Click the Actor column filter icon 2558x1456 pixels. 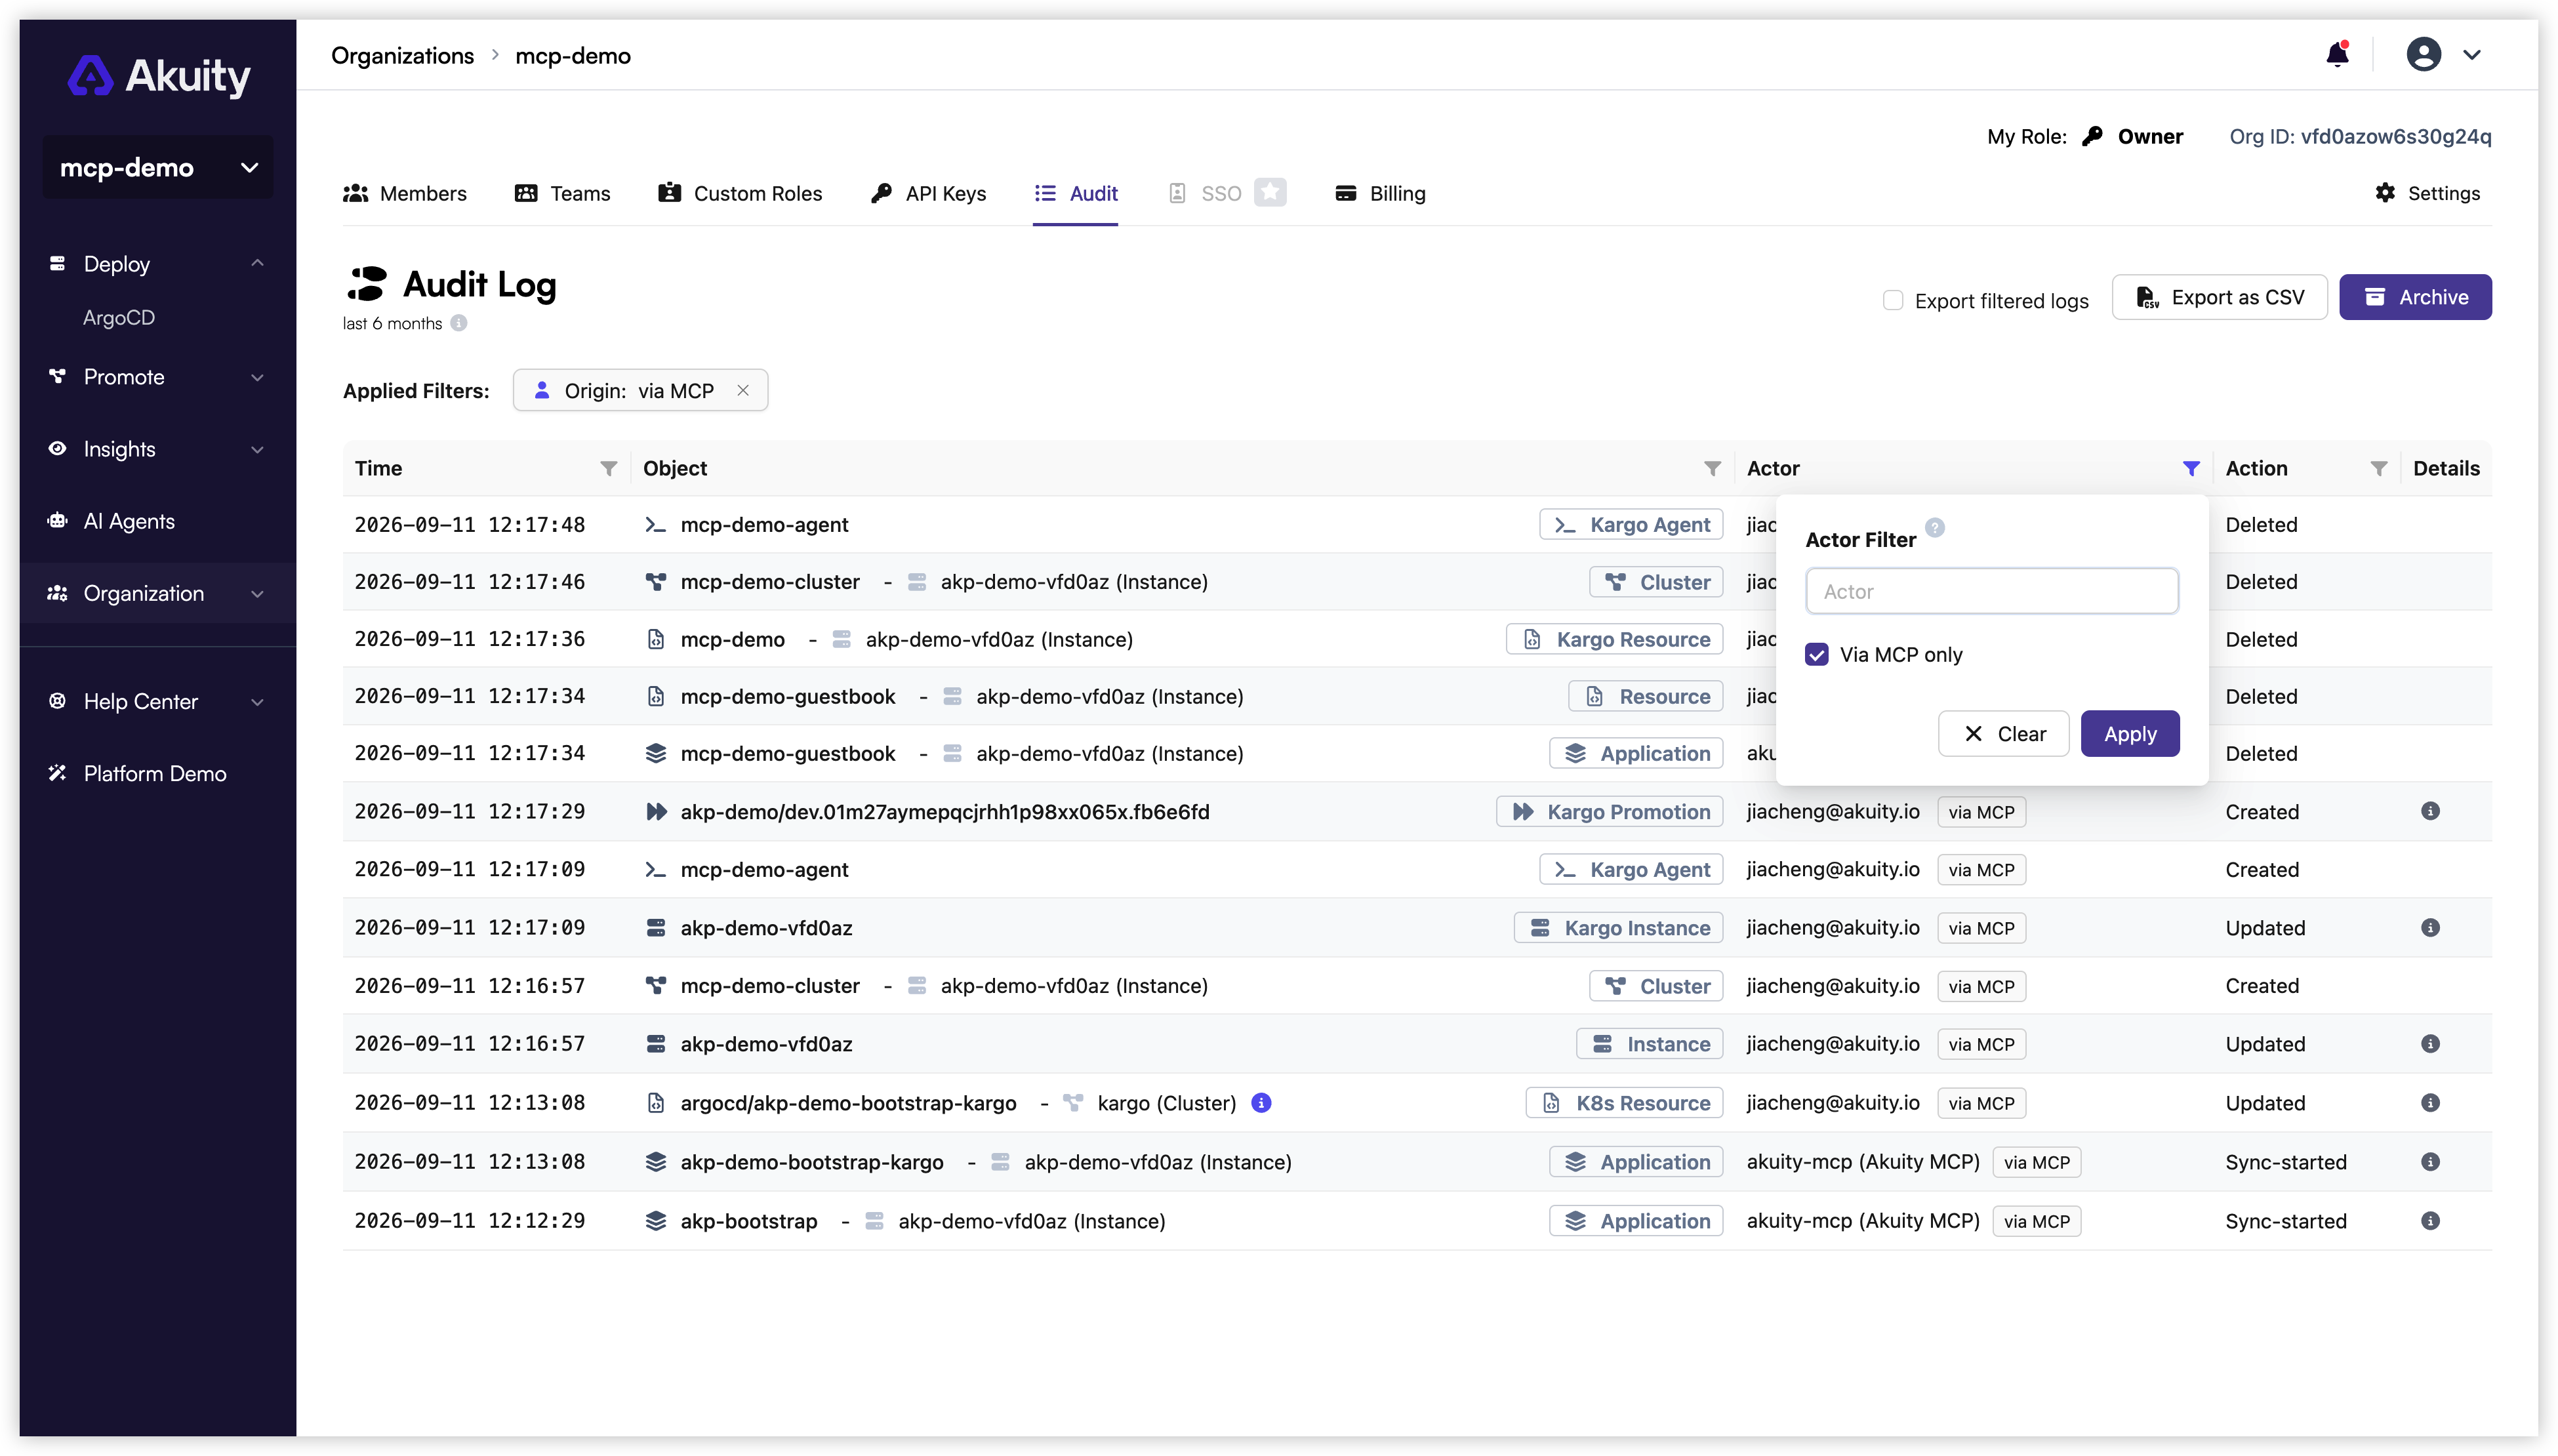tap(2190, 468)
